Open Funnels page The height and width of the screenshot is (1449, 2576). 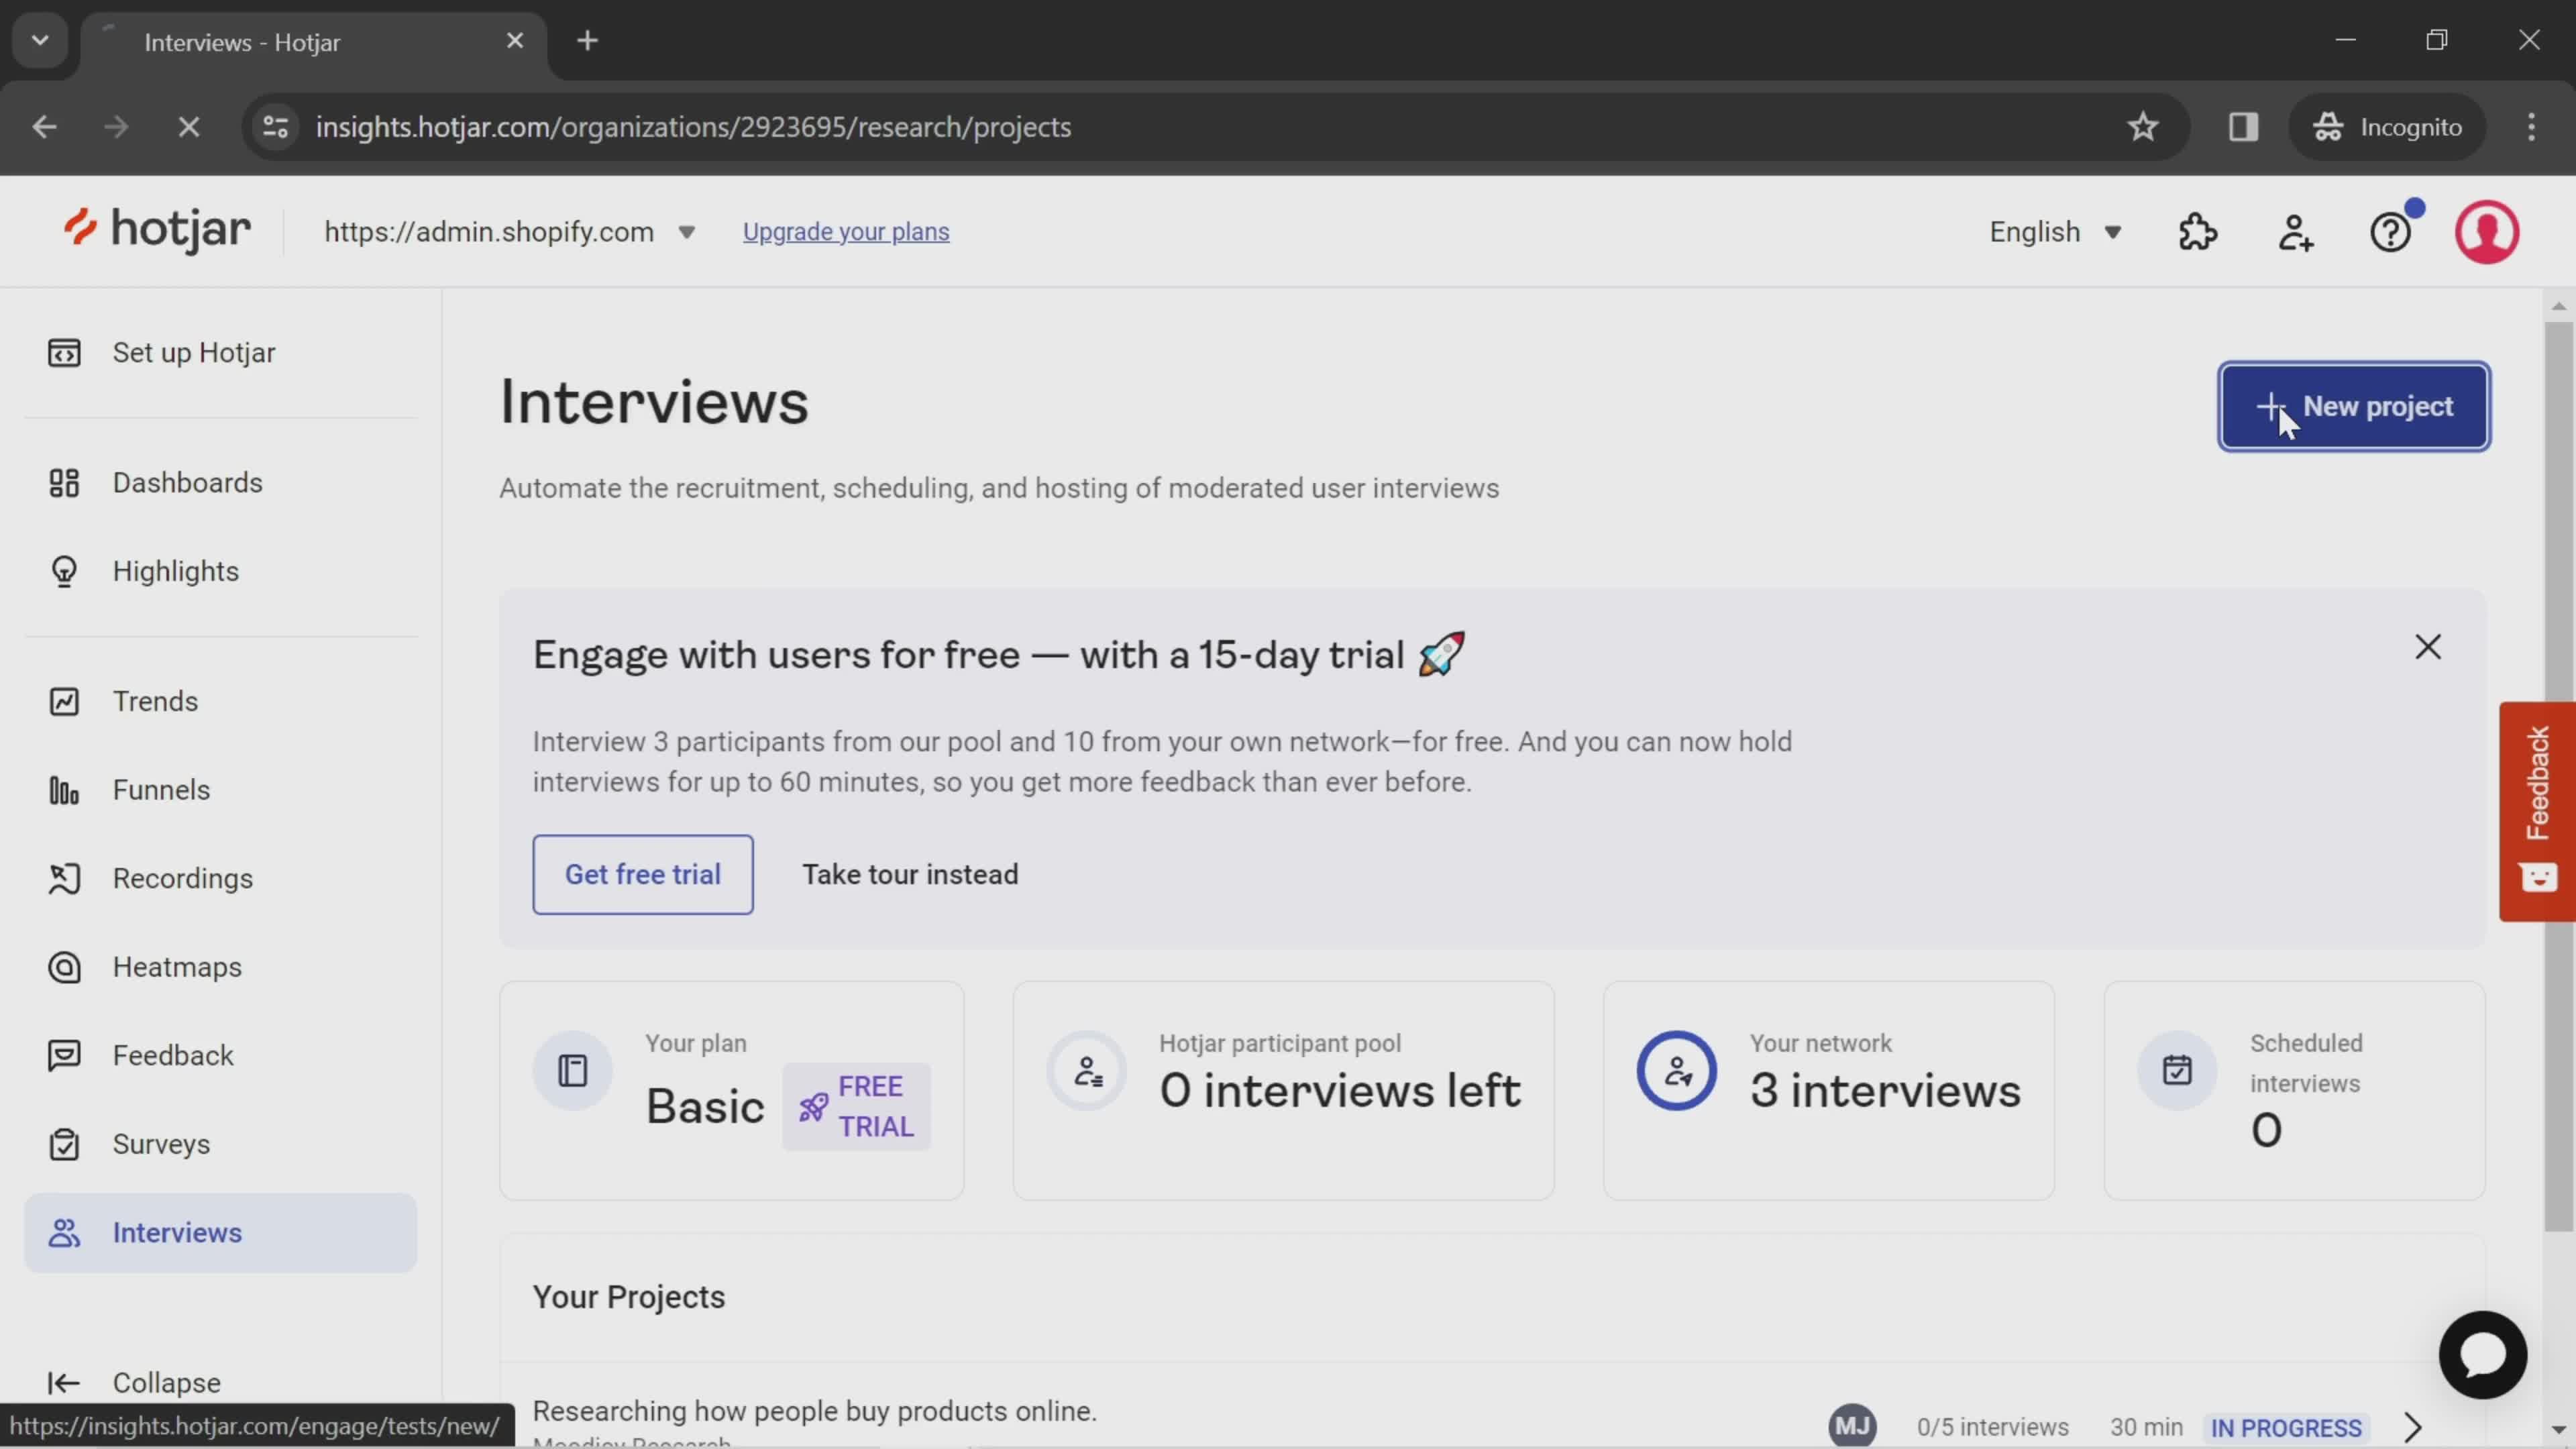(x=220, y=790)
